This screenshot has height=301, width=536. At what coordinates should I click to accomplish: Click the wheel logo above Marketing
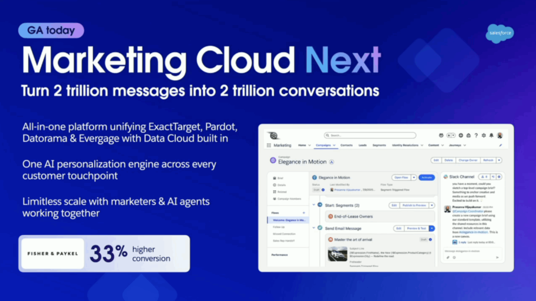pos(273,136)
